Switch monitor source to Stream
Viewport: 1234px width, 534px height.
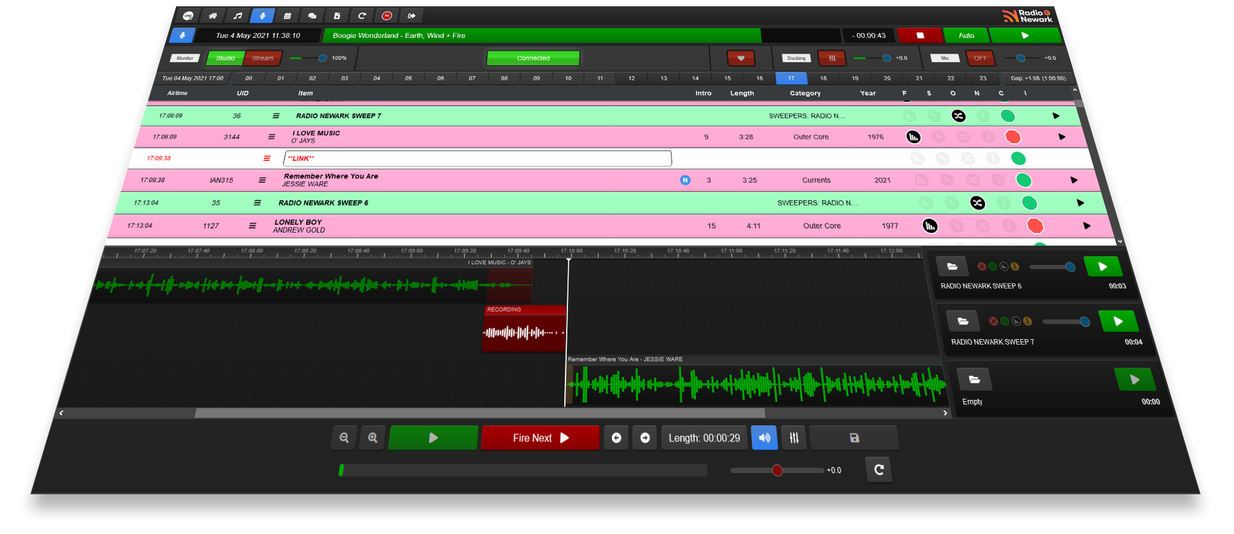pos(262,58)
